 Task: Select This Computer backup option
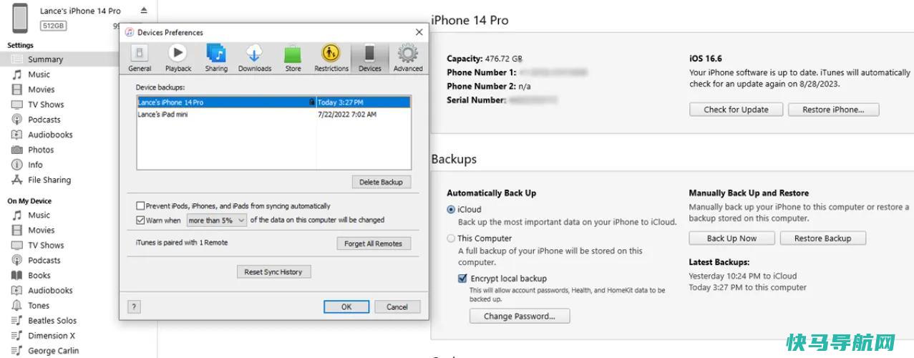click(451, 238)
